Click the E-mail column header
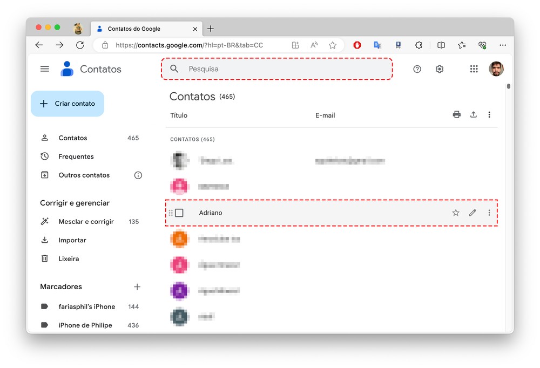 pyautogui.click(x=325, y=115)
